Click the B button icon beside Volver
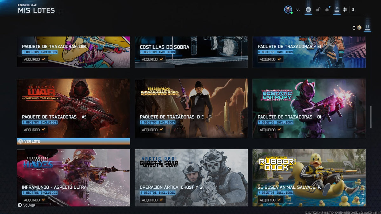381x214 pixels. pos(20,205)
